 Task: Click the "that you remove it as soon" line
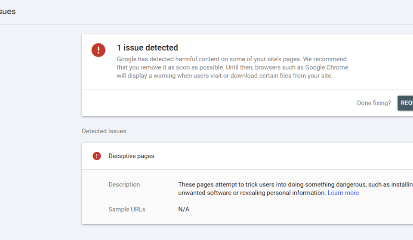[x=231, y=67]
